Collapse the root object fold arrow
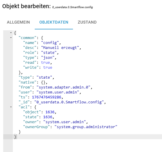This screenshot has width=162, height=152. pyautogui.click(x=11, y=33)
